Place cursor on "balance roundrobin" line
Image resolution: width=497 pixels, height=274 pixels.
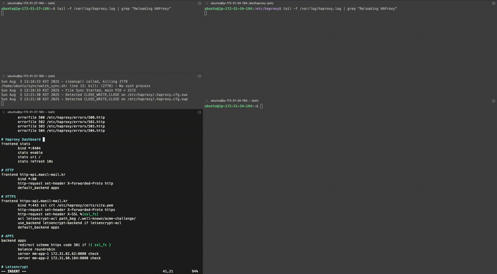[36, 249]
